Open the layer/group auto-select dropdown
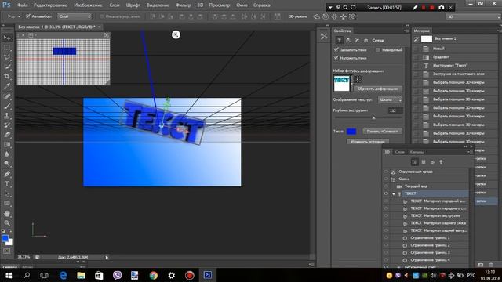 pos(75,16)
